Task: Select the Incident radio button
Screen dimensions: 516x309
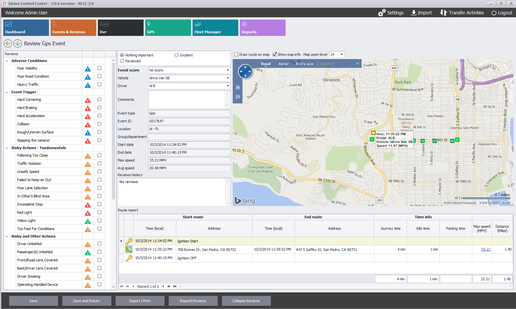Action: 177,55
